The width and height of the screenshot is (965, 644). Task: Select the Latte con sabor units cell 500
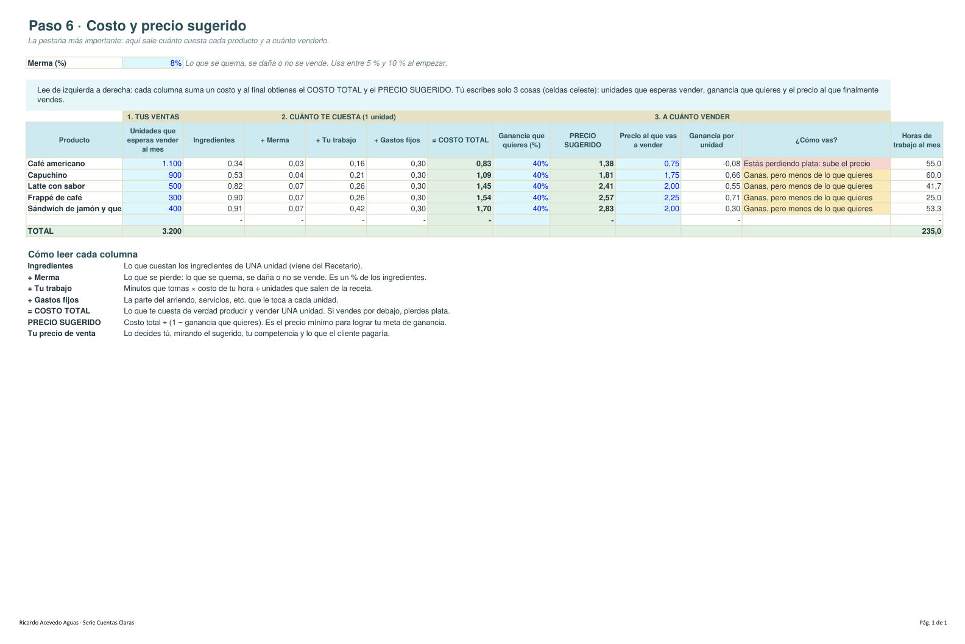point(152,186)
